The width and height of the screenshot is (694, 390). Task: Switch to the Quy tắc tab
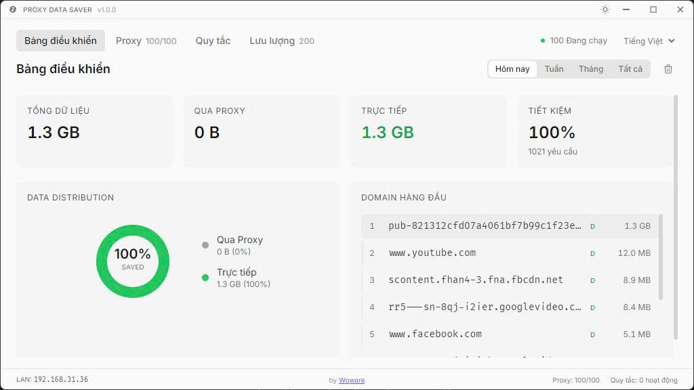[x=213, y=41]
